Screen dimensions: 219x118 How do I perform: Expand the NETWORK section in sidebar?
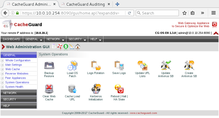click(19, 93)
